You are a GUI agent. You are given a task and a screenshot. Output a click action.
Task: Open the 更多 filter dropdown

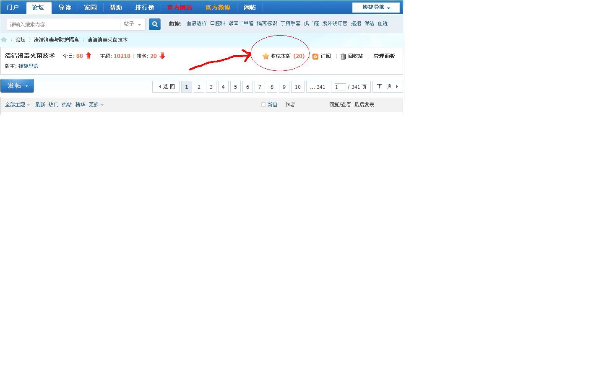click(x=96, y=105)
